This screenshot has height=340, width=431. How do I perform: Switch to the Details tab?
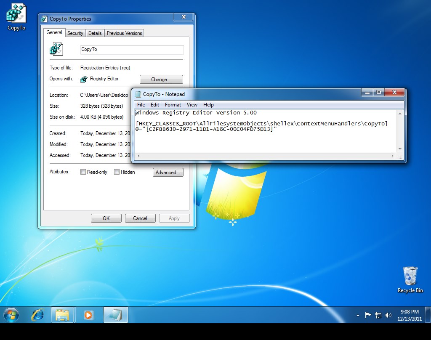point(95,33)
